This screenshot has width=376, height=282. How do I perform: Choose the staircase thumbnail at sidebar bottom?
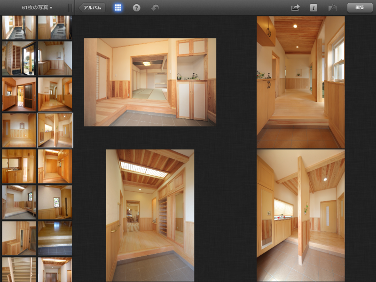(19, 269)
